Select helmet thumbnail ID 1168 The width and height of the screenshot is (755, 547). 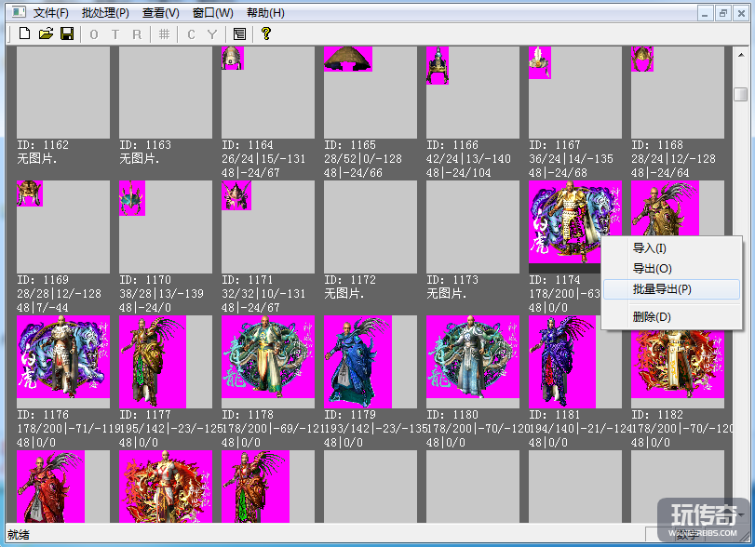click(678, 92)
